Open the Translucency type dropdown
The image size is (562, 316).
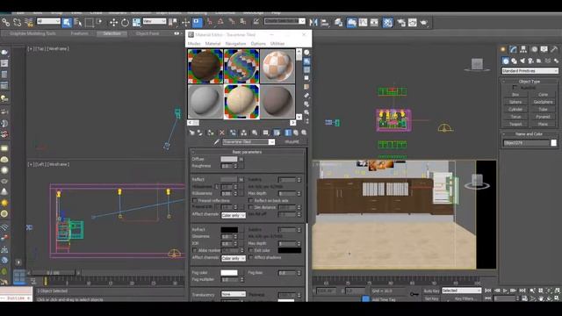pyautogui.click(x=234, y=294)
